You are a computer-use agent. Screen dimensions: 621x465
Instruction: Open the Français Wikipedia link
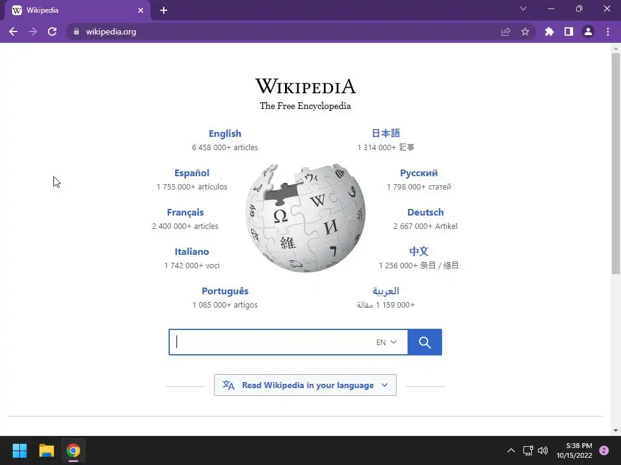pos(185,213)
